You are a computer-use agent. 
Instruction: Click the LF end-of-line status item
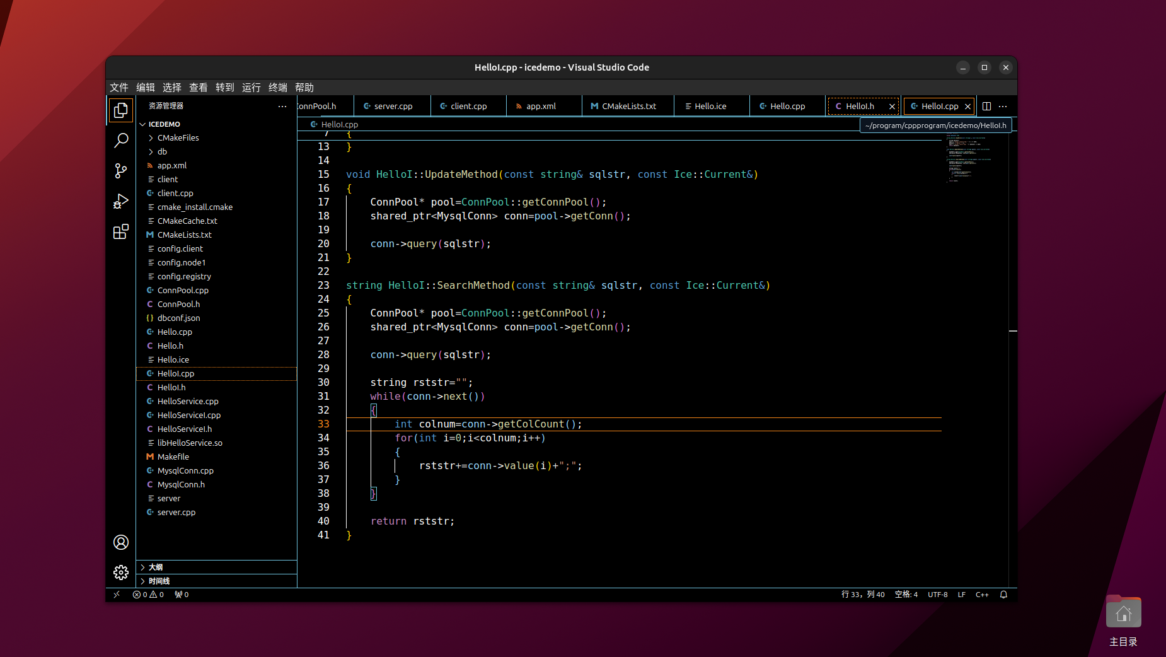pos(961,594)
